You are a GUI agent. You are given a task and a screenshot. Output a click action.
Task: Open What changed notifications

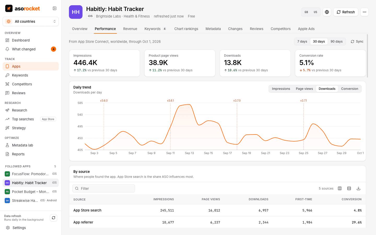click(x=31, y=49)
